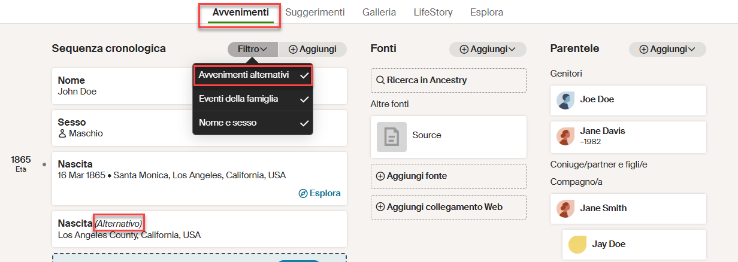738x262 pixels.
Task: Click Joe Doe's avatar icon
Action: [565, 100]
